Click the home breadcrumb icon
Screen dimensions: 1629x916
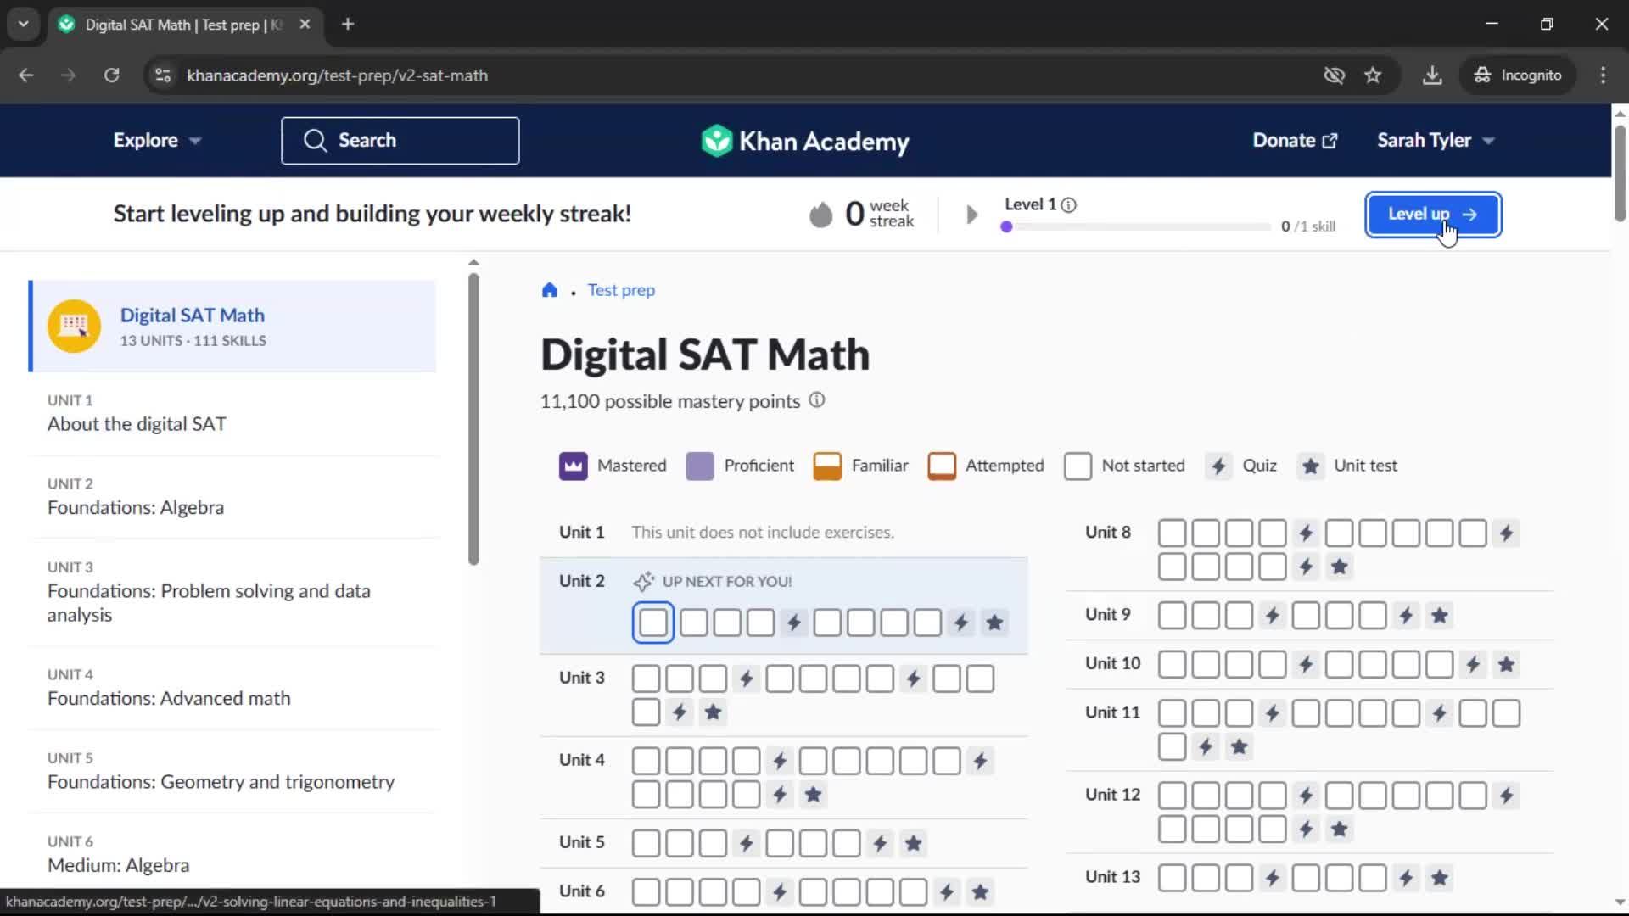pos(550,290)
